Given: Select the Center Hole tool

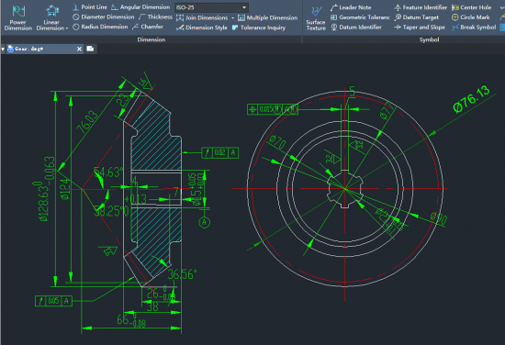Looking at the screenshot, I should tap(472, 7).
